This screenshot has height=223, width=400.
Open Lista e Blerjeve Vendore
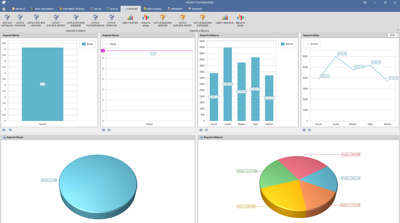point(162,20)
